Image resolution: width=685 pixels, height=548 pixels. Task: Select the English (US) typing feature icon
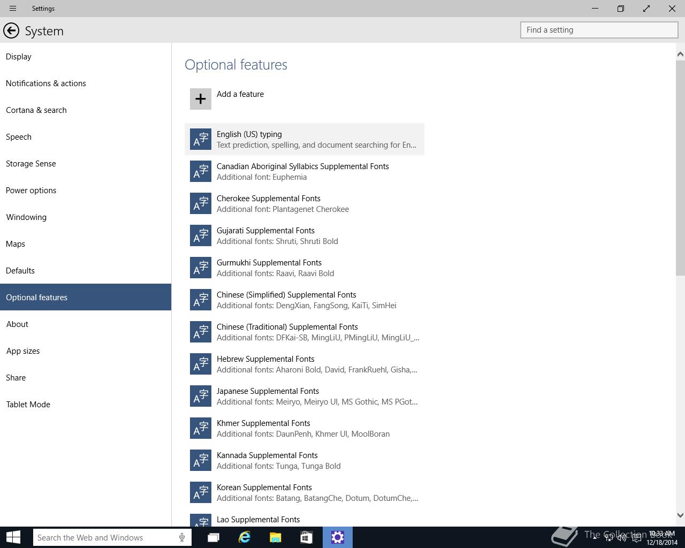[201, 139]
